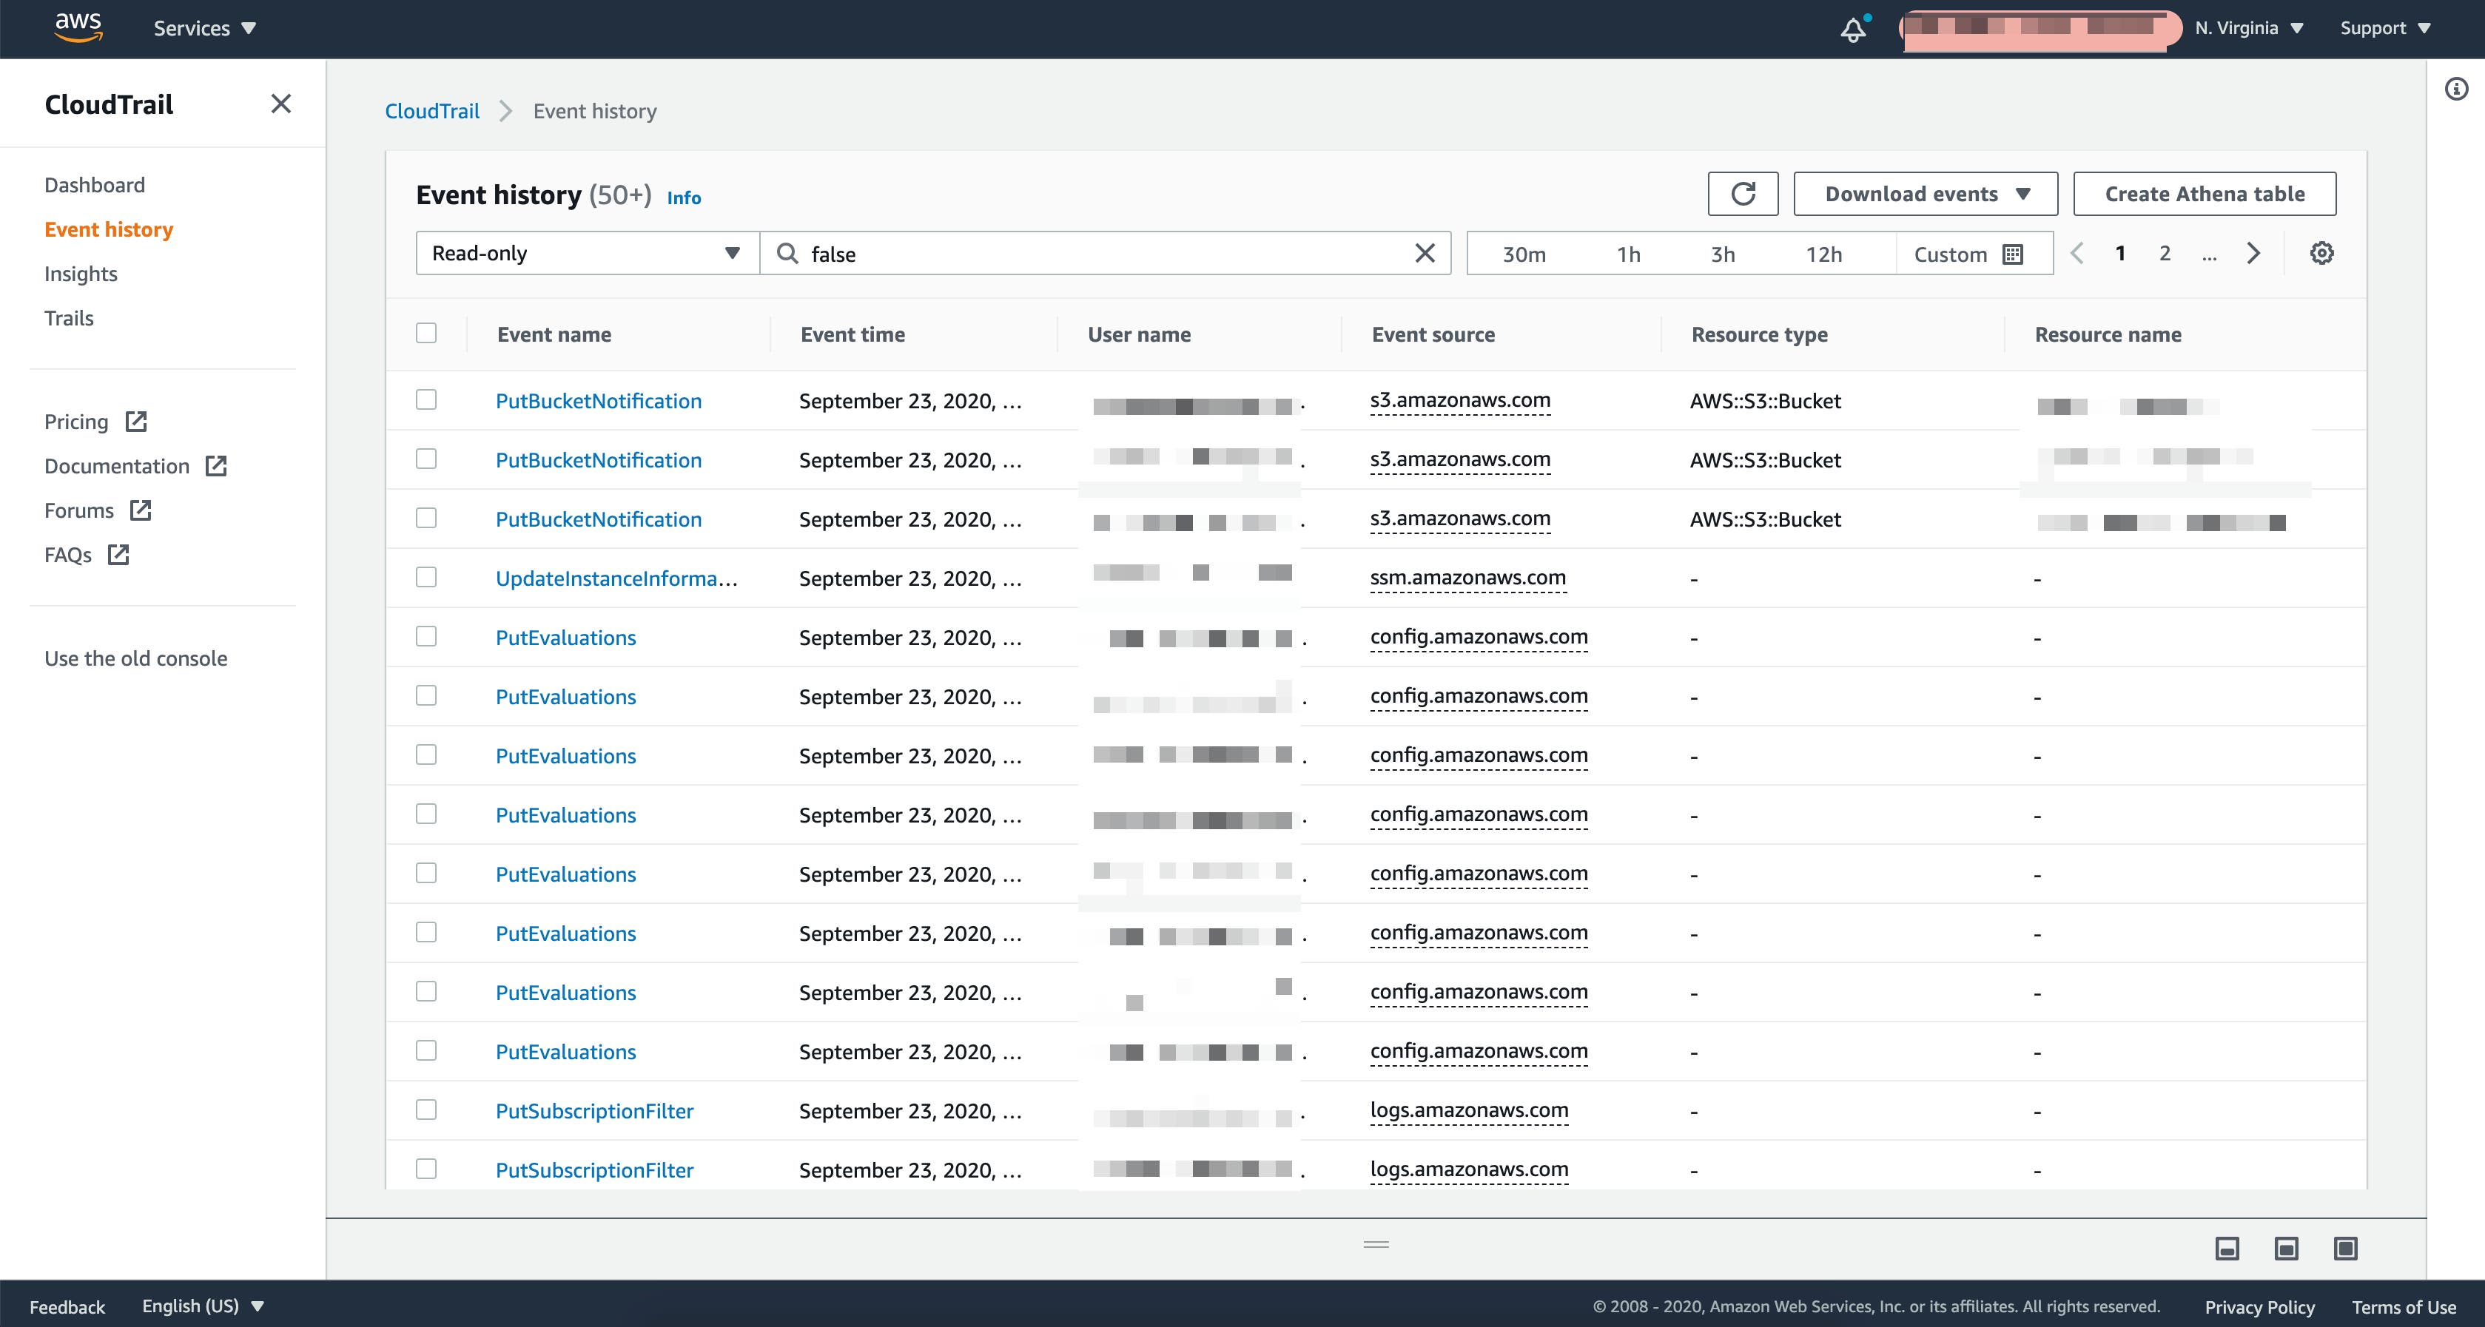Refresh the event history list

(1742, 193)
